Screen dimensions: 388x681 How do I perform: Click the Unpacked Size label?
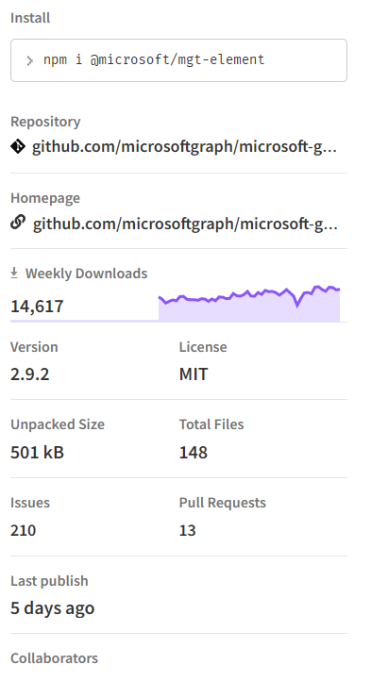point(58,424)
